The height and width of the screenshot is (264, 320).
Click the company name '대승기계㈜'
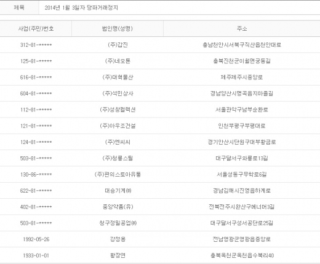[118, 191]
